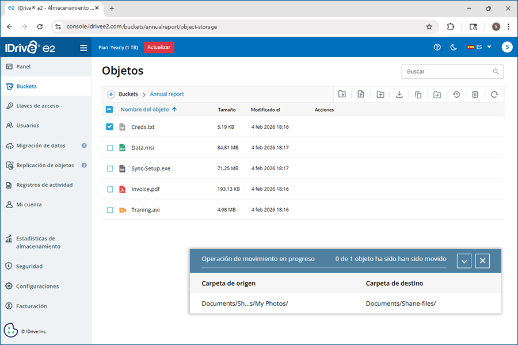Open version history icon in toolbar
Viewport: 518px width, 345px height.
(x=456, y=94)
